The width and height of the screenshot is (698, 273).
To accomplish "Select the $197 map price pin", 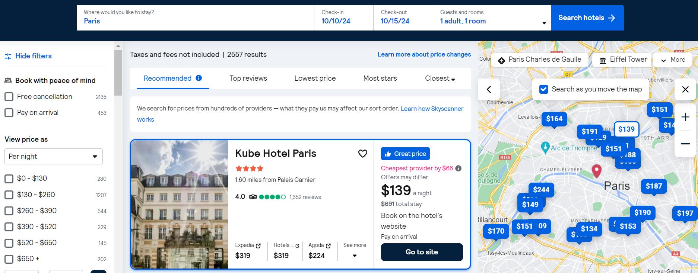I will pyautogui.click(x=685, y=213).
